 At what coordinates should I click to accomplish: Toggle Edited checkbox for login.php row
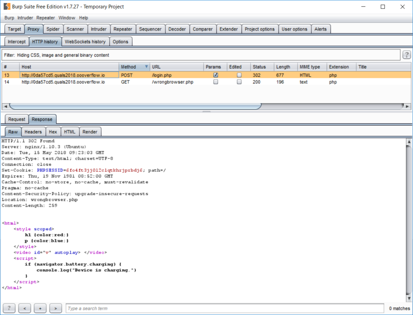[239, 75]
